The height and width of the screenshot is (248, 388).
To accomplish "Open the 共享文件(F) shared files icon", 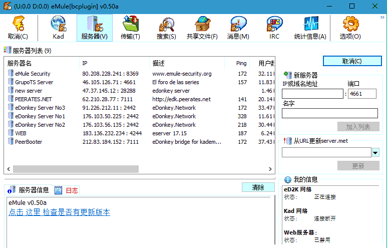I will 202,24.
